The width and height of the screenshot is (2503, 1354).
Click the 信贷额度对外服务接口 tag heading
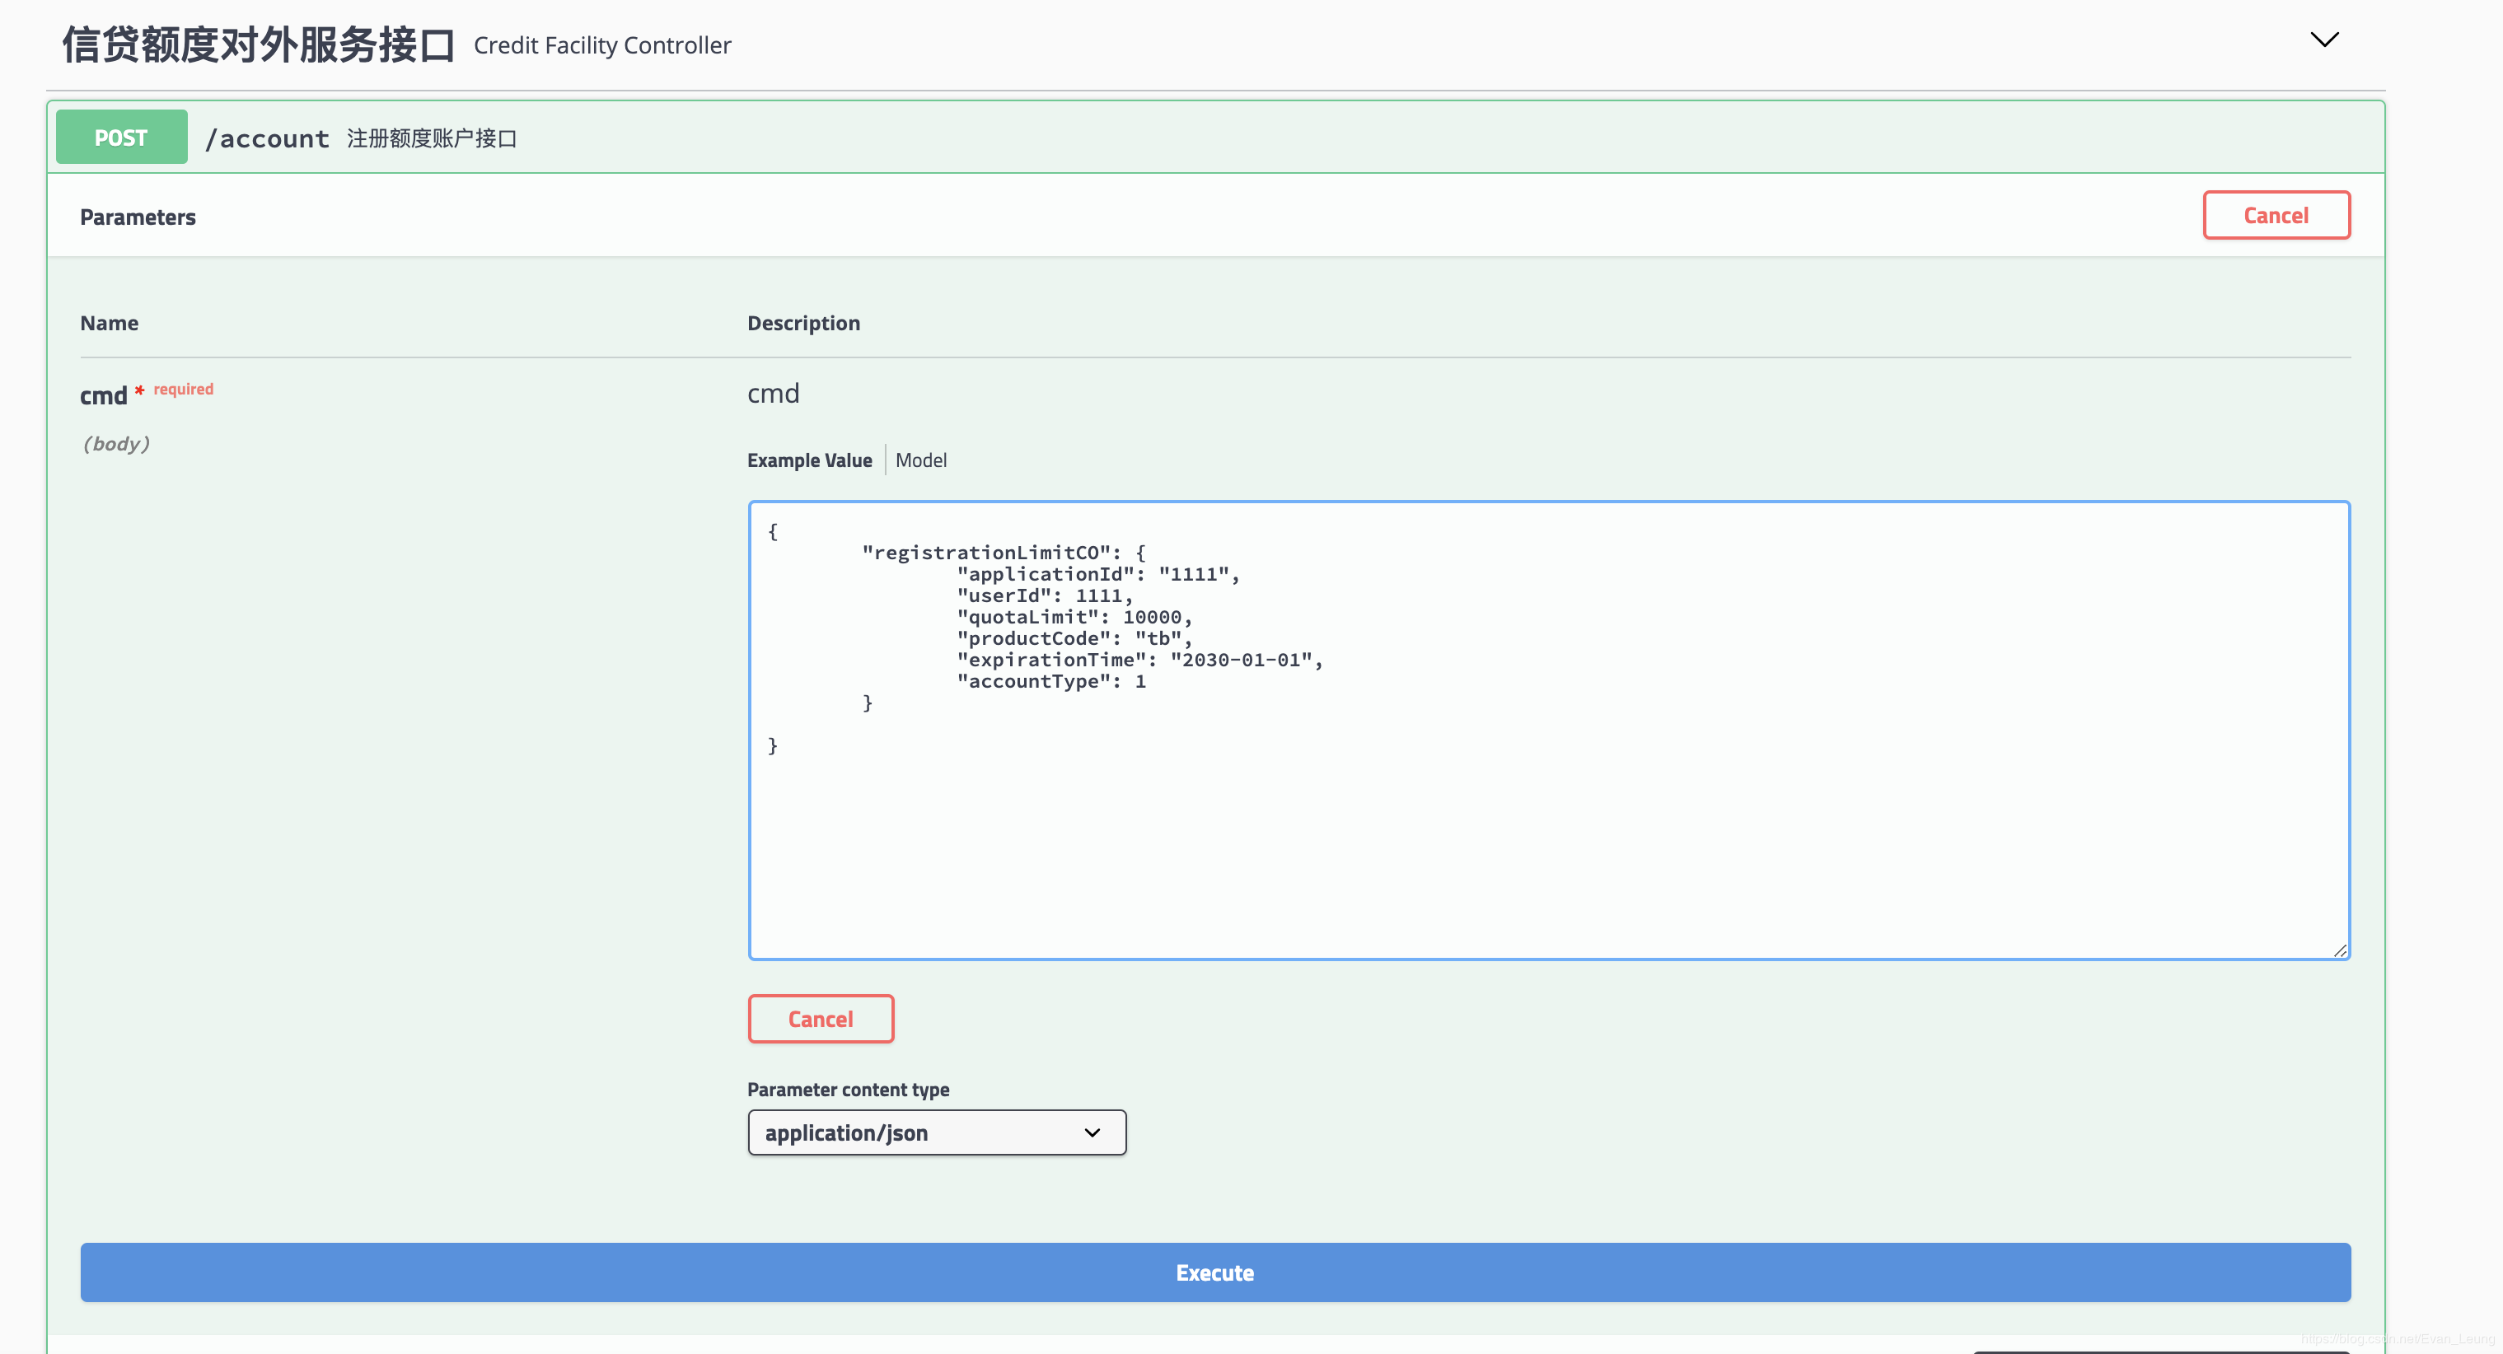point(259,44)
